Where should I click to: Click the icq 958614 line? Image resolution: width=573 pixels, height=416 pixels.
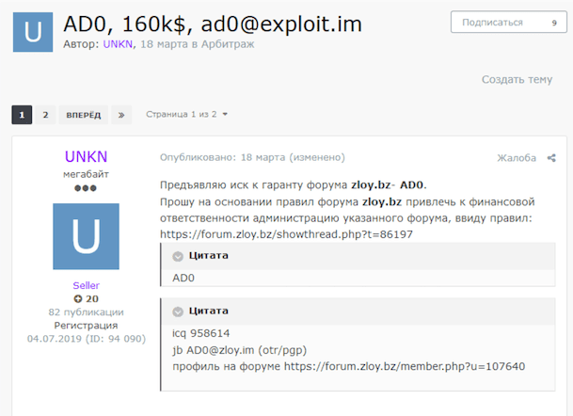(201, 333)
